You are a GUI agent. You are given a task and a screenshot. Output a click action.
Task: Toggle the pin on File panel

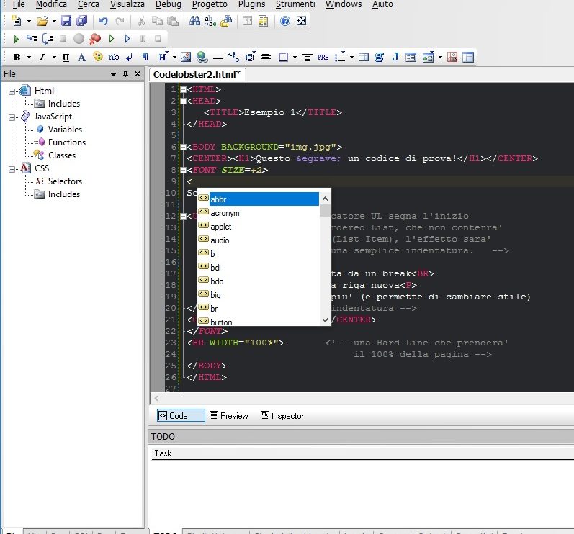click(126, 74)
